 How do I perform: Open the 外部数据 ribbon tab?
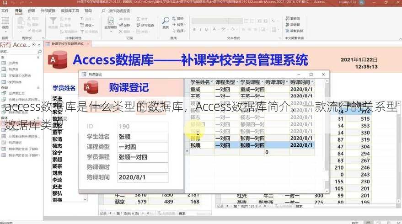[x=48, y=11]
